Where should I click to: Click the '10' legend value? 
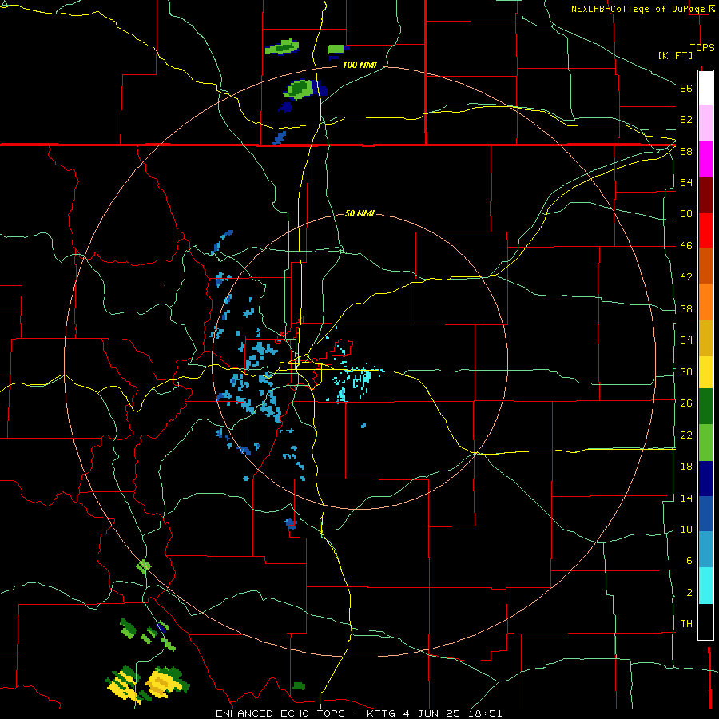(x=686, y=529)
